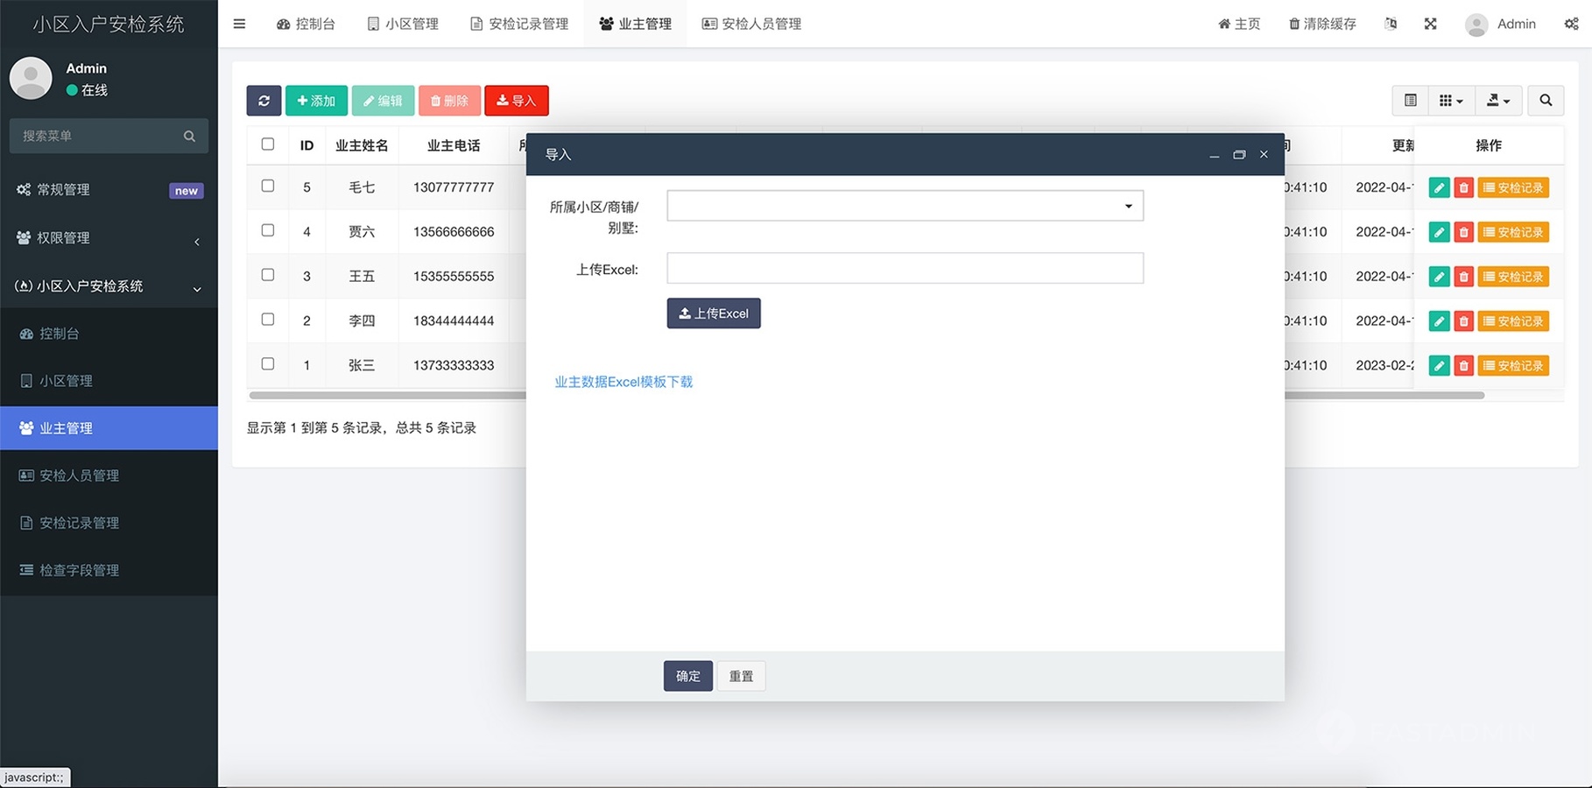1592x788 pixels.
Task: Switch to the 安检记录管理 tab
Action: pos(519,24)
